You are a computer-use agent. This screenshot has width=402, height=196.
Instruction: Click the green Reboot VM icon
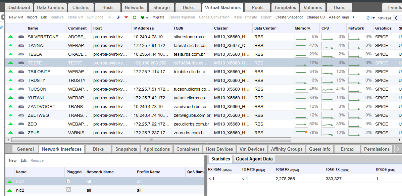pos(135,17)
